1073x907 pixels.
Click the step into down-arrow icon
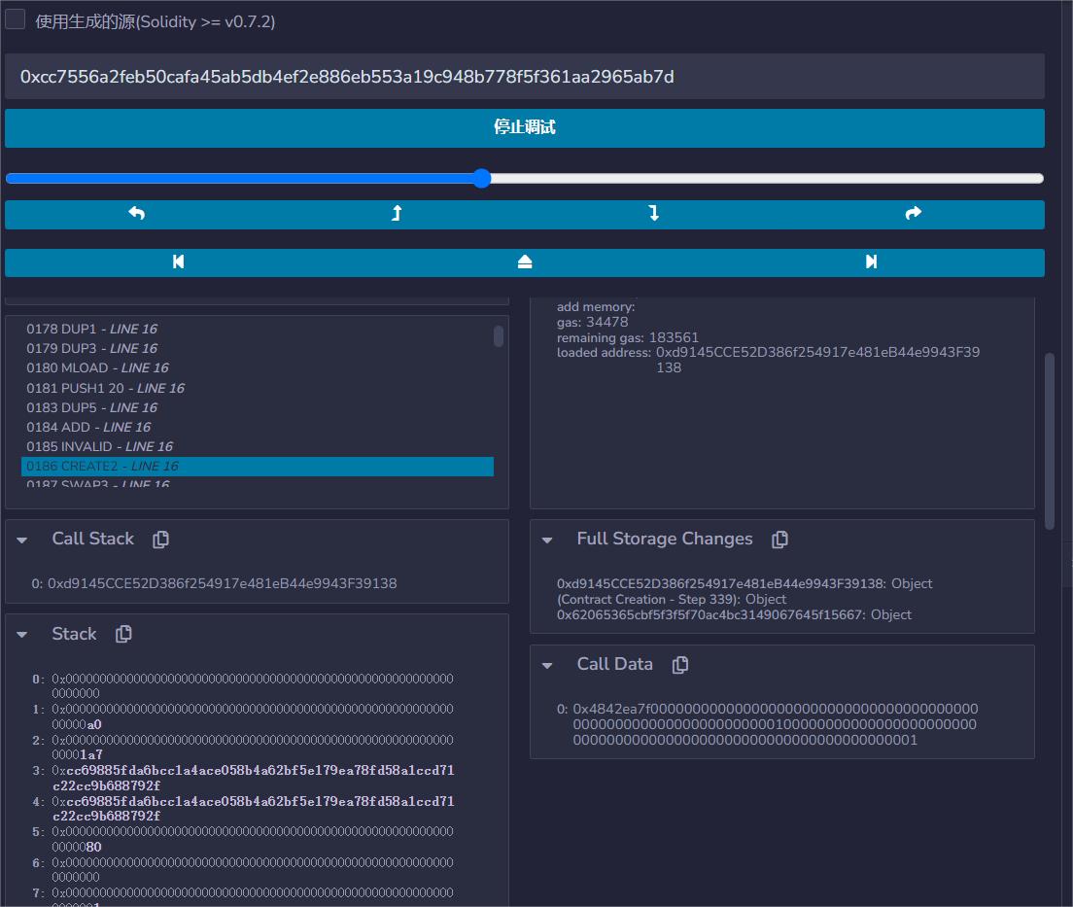(x=654, y=214)
